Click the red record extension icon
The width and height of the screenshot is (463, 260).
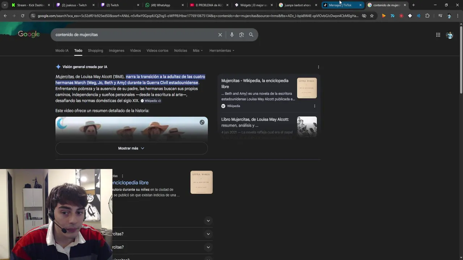(401, 16)
